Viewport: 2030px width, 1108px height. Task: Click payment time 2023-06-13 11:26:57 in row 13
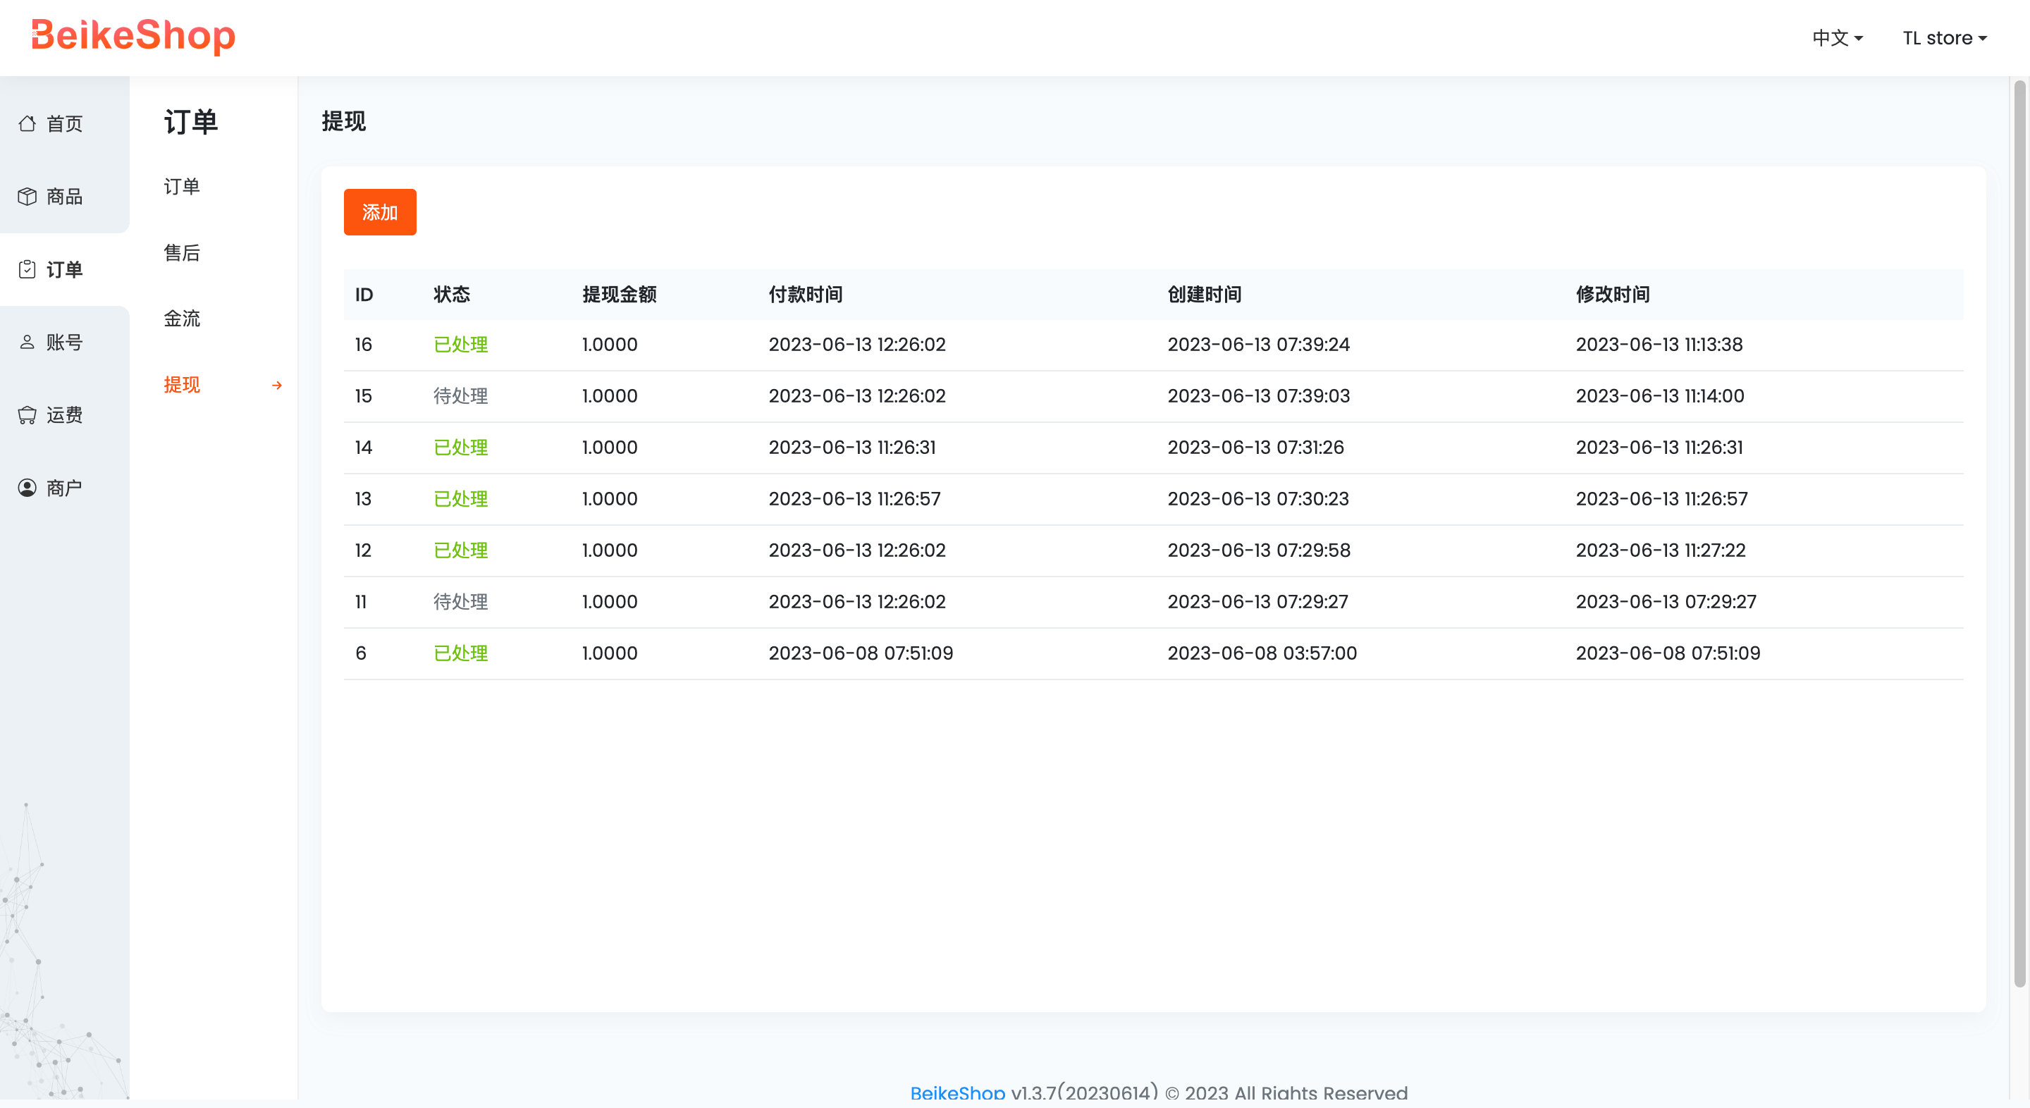click(x=855, y=499)
